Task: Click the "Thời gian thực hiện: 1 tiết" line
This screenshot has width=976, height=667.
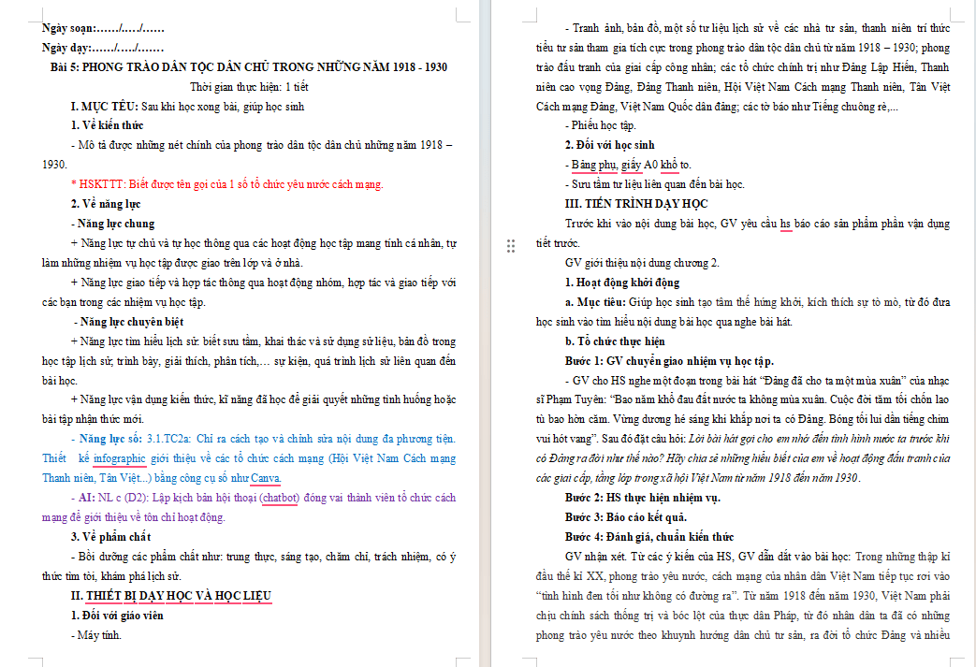Action: 249,87
